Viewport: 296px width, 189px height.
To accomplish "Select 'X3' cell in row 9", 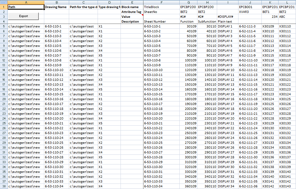I will pyautogui.click(x=109, y=46).
